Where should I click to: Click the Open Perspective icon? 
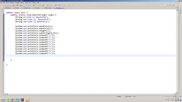[x=168, y=5]
